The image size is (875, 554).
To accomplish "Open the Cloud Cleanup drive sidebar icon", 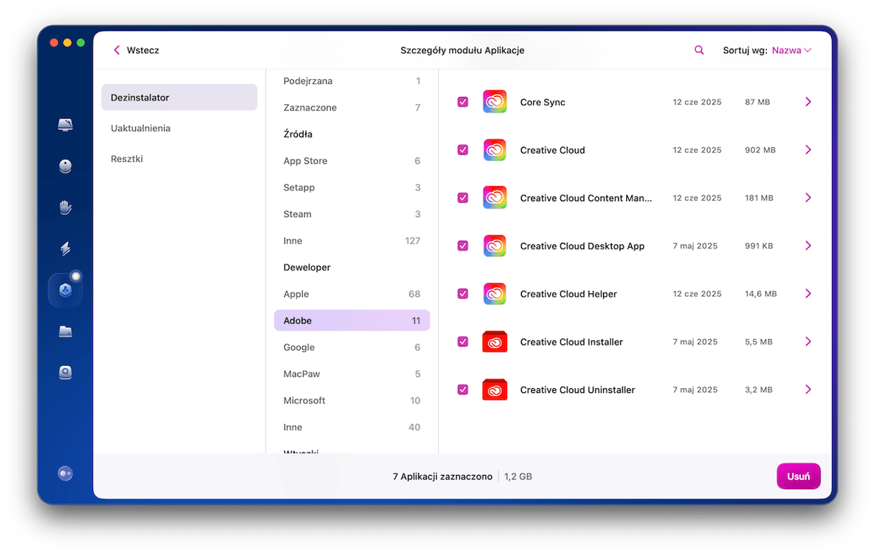I will [x=65, y=372].
